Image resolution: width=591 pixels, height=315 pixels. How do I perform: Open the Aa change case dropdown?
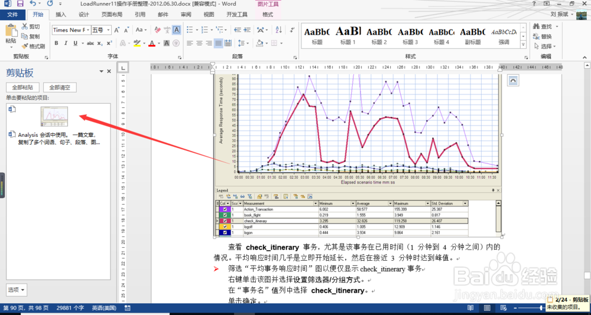coord(142,29)
